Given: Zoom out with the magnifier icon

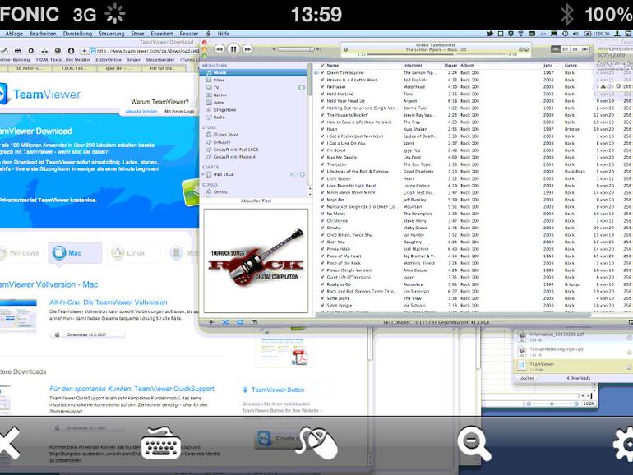Looking at the screenshot, I should pos(474,443).
